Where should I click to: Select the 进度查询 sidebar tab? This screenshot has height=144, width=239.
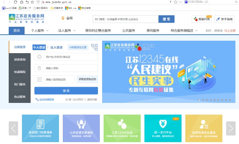(x=20, y=60)
